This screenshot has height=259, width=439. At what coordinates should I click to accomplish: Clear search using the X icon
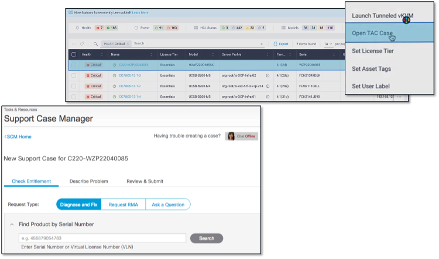261,44
